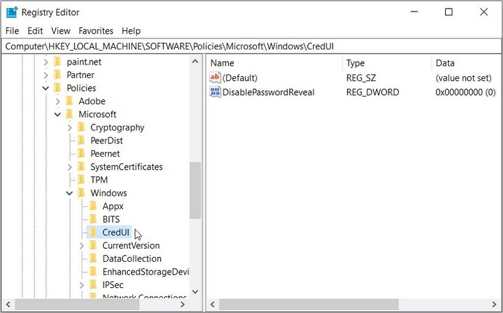Click the values pane horizontal scrollbar thumb
Image resolution: width=503 pixels, height=313 pixels.
tap(309, 304)
